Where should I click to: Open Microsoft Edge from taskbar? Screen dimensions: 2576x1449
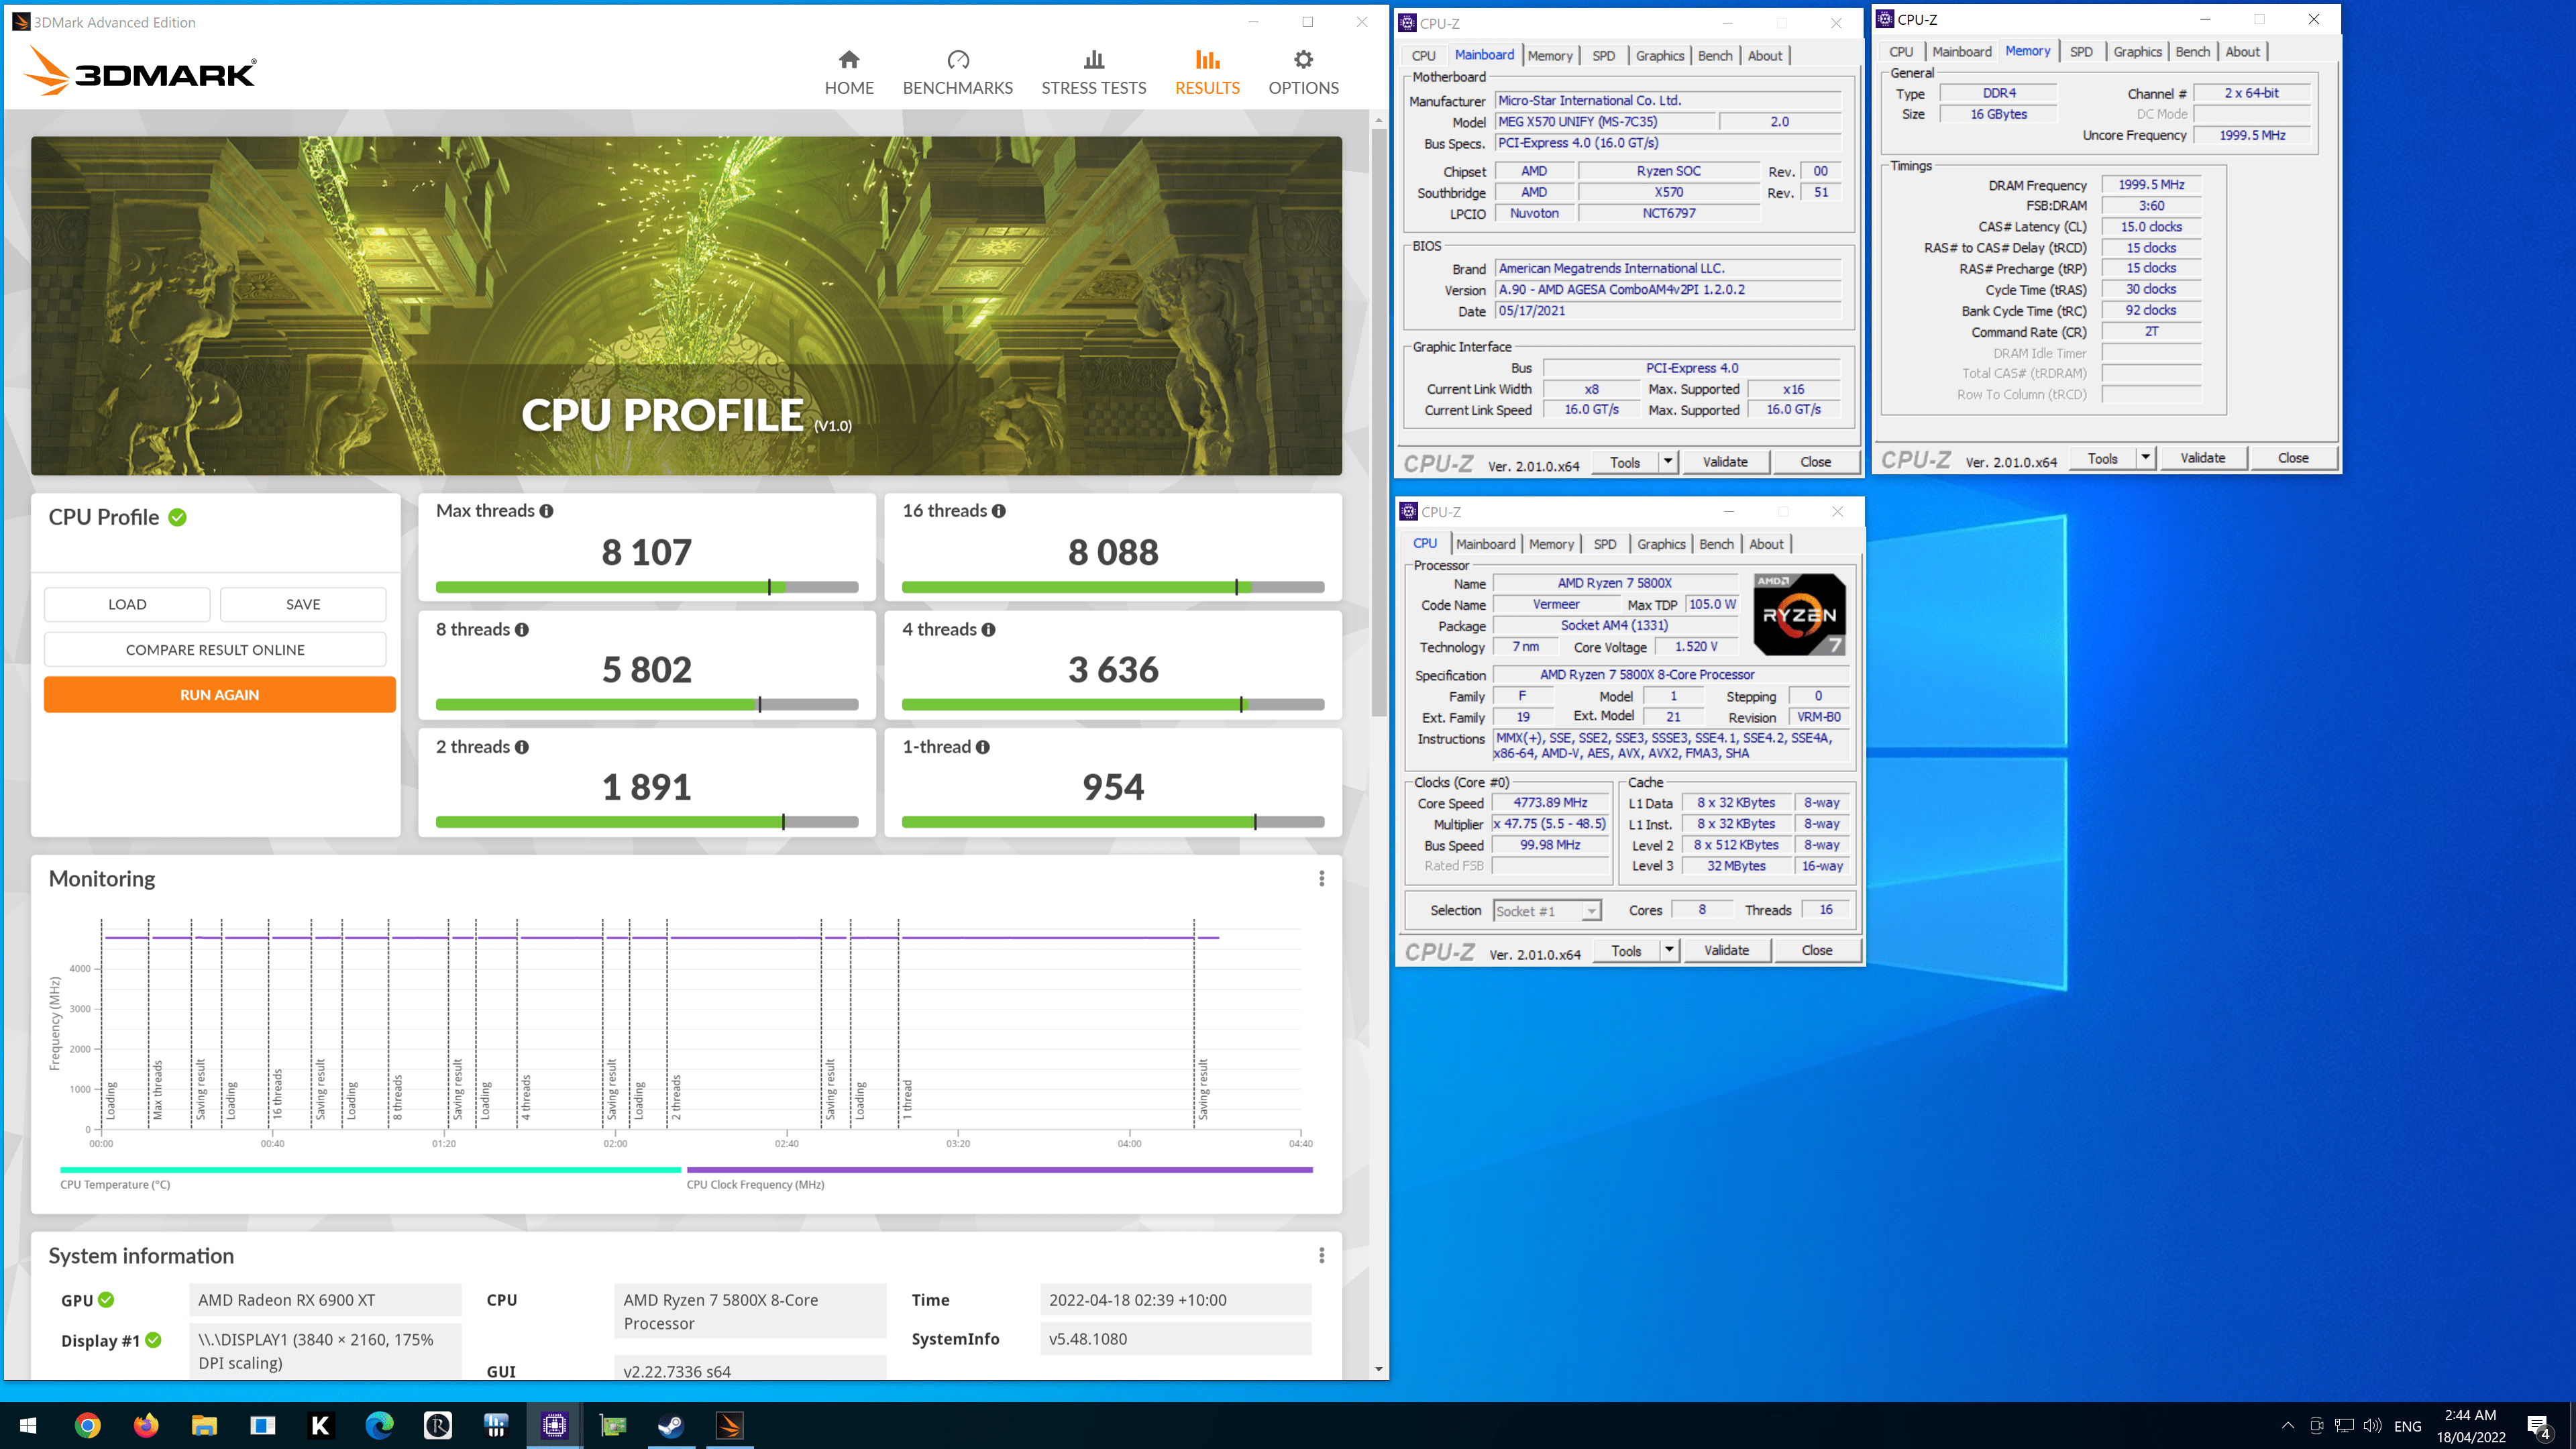[379, 1425]
